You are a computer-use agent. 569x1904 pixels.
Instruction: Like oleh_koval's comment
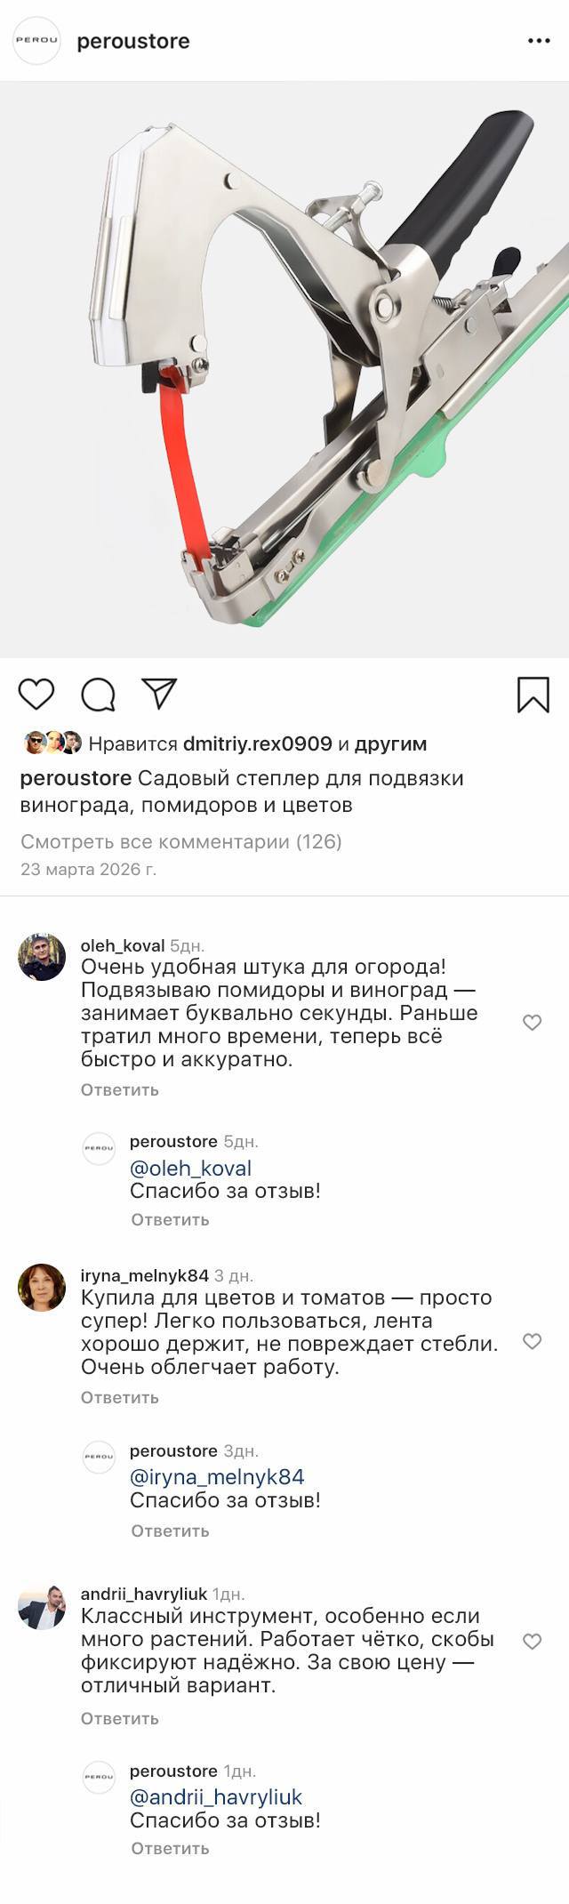tap(532, 1023)
